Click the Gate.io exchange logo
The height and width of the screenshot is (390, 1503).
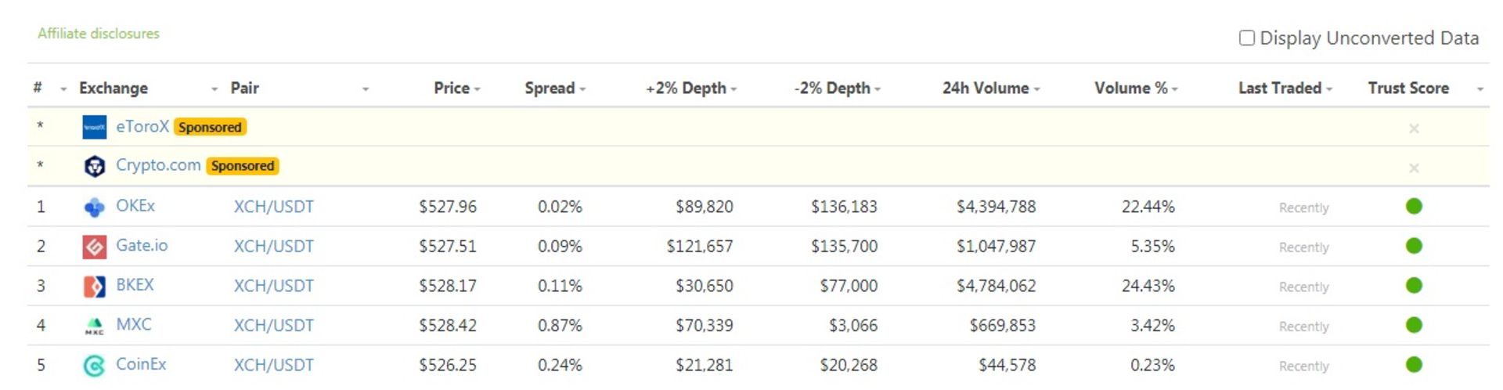click(94, 247)
